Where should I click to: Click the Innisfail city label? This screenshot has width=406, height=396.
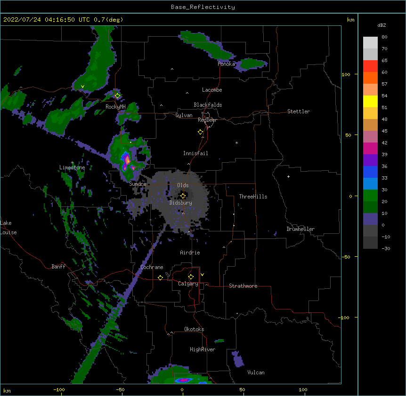[x=195, y=153]
